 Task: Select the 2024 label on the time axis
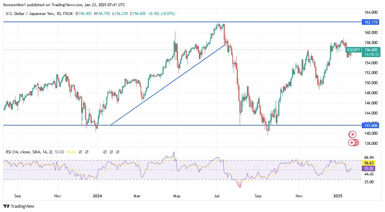(97, 196)
